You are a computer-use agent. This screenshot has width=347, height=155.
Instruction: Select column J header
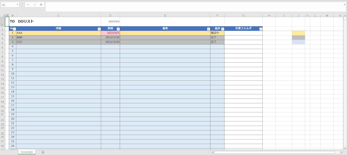pos(298,15)
